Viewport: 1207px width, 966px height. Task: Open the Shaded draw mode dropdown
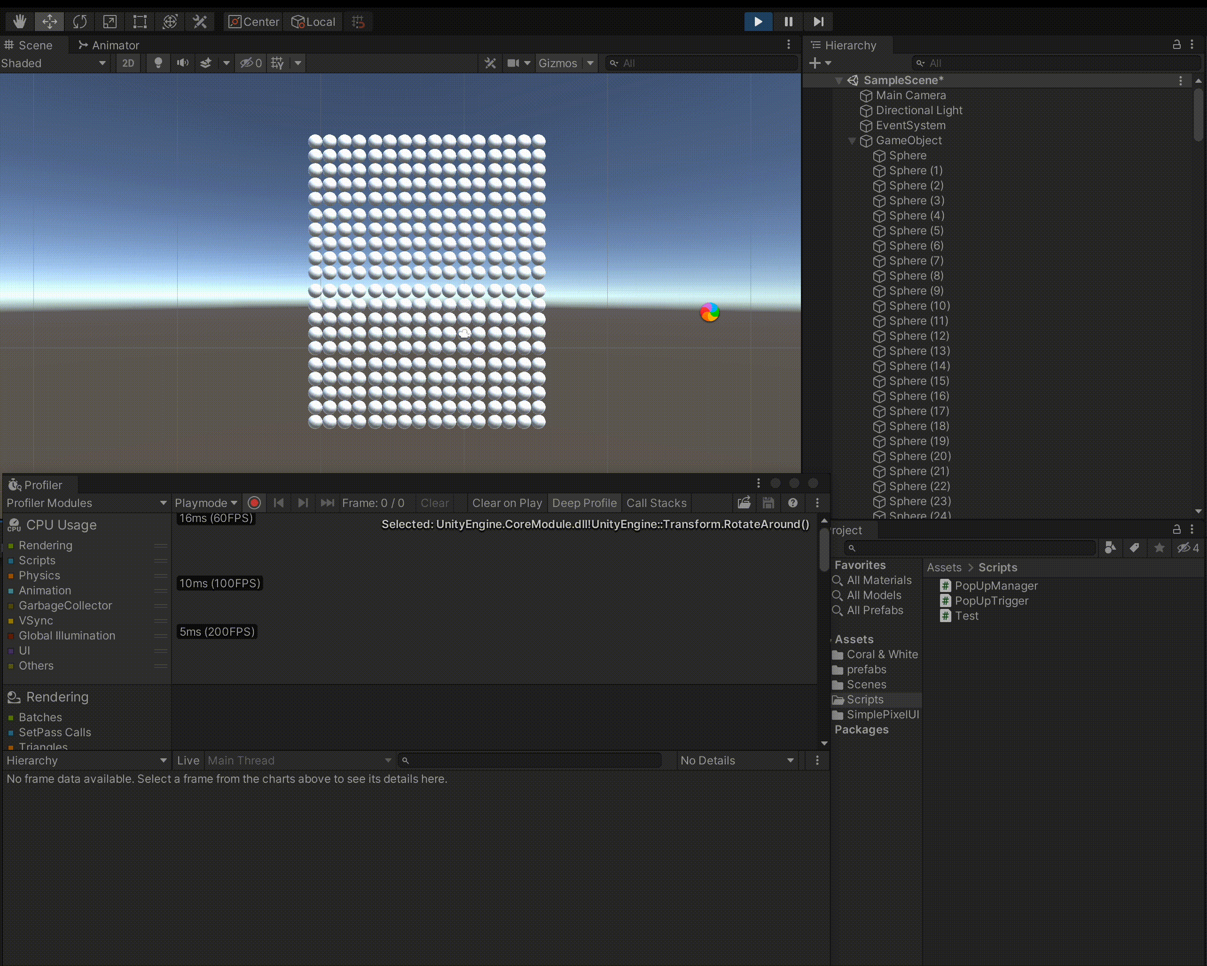(55, 63)
